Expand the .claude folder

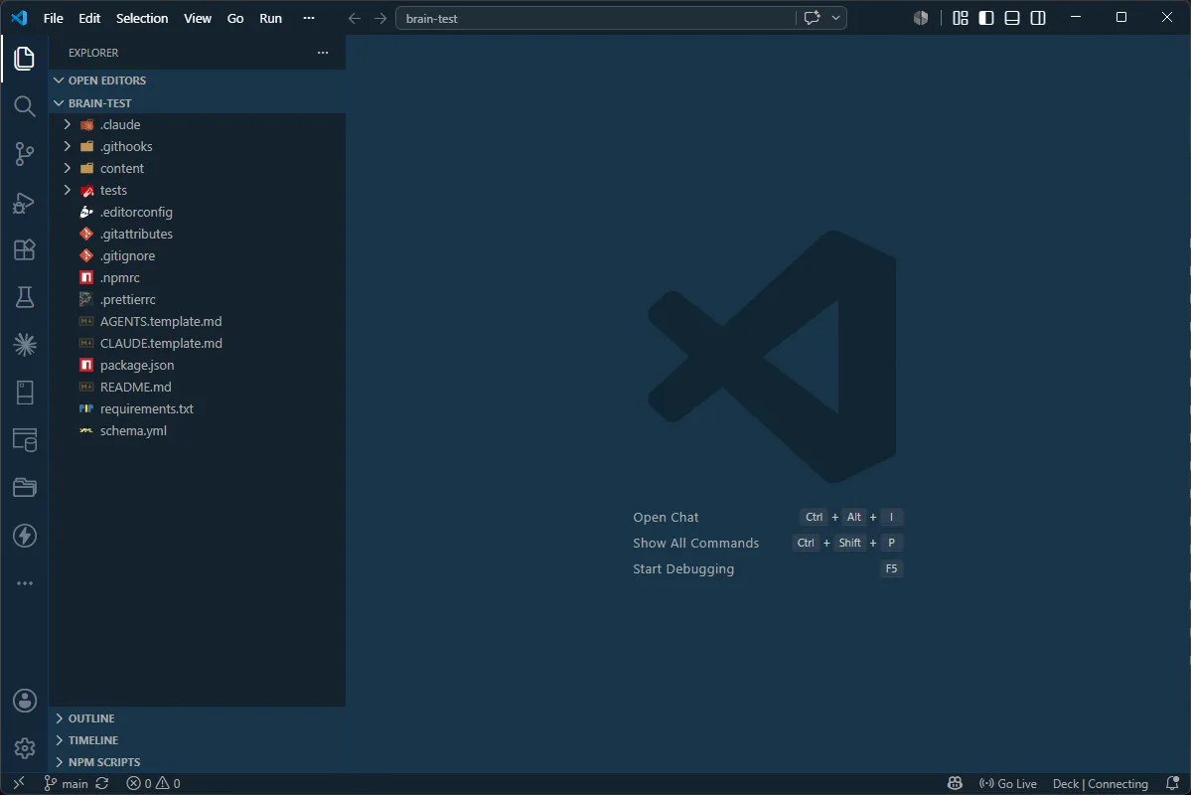point(197,124)
